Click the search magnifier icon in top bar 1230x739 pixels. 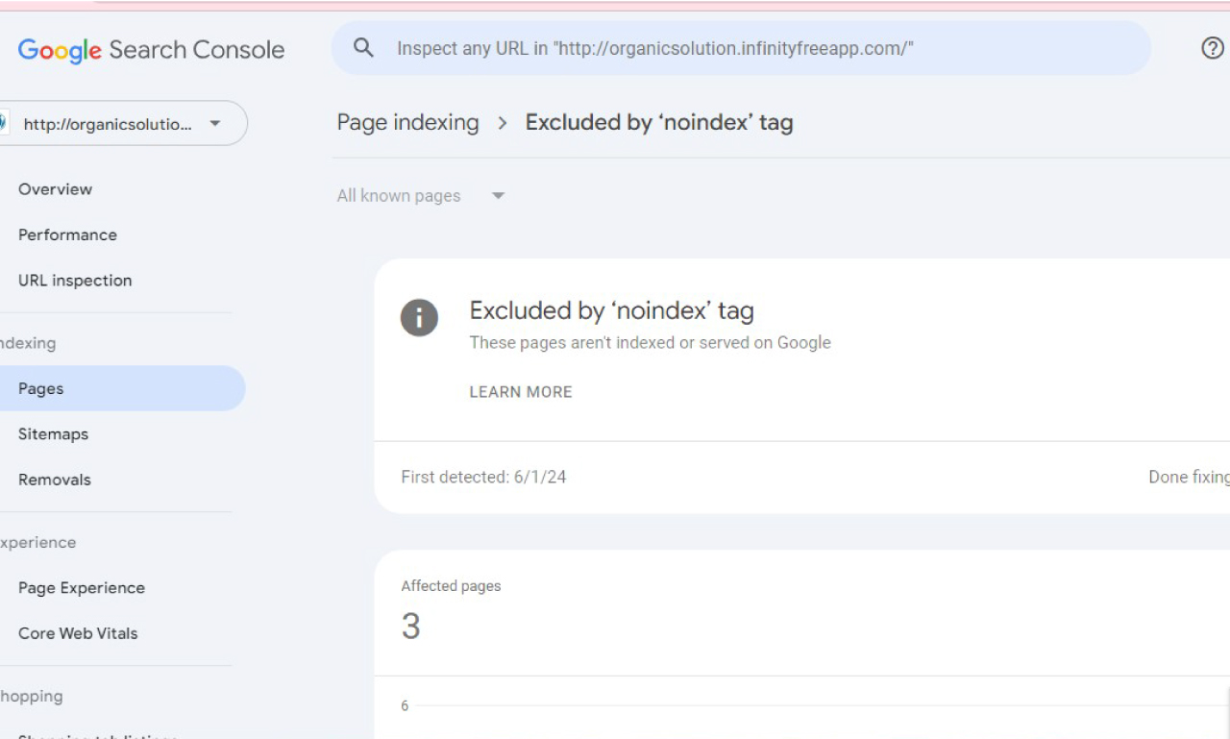(363, 48)
